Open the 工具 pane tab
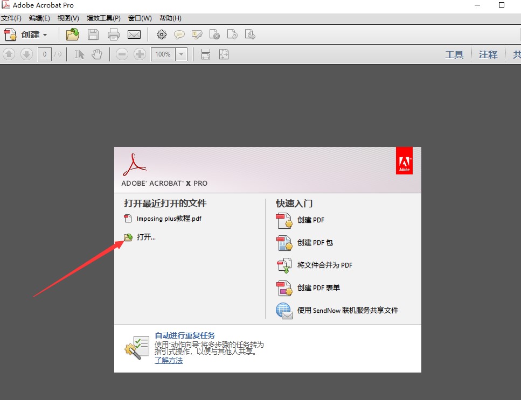The image size is (521, 400). tap(454, 54)
